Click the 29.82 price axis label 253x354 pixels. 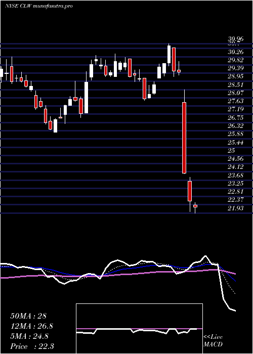(236, 60)
